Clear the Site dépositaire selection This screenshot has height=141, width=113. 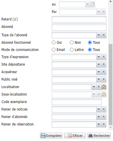104,64
